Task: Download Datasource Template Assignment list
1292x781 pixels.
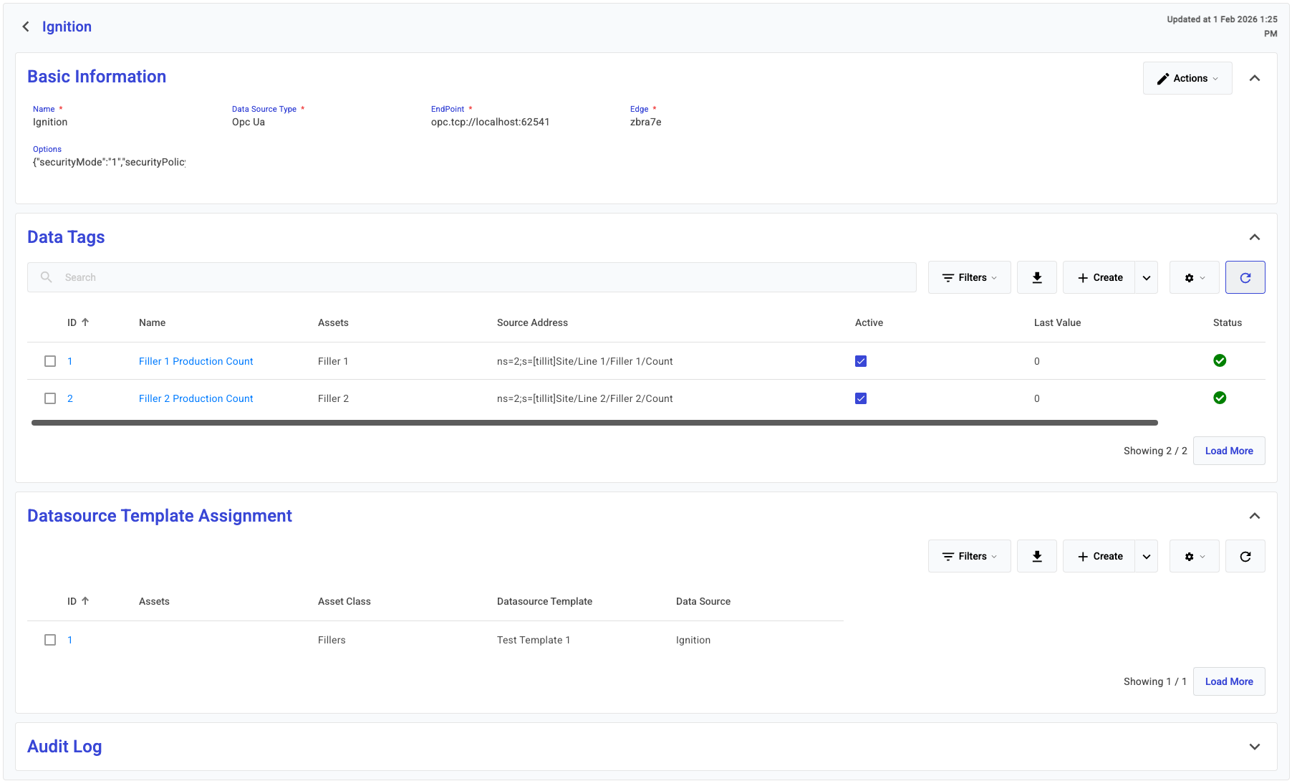Action: point(1036,557)
